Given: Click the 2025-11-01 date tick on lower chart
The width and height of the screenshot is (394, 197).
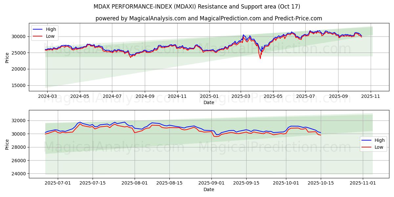Looking at the screenshot, I should click(362, 184).
